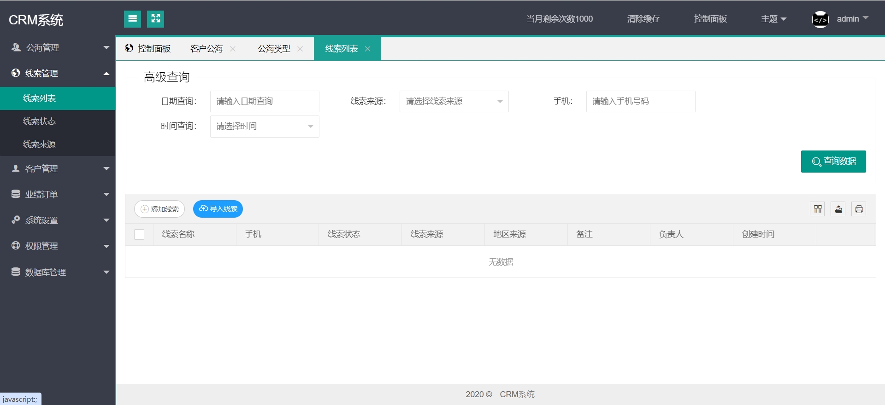
Task: Click the admin avatar image
Action: (x=820, y=19)
